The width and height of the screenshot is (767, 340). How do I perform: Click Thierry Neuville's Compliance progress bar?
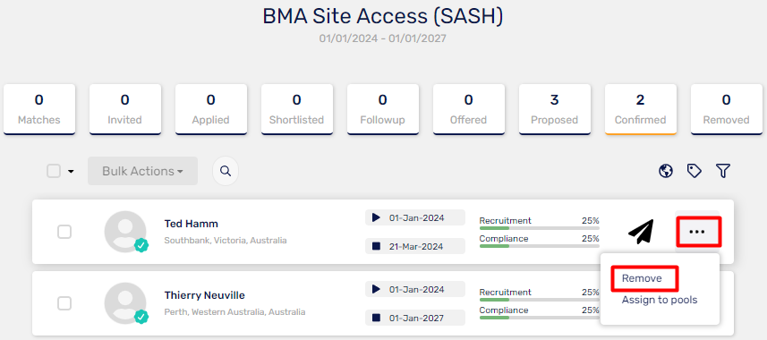[x=539, y=318]
